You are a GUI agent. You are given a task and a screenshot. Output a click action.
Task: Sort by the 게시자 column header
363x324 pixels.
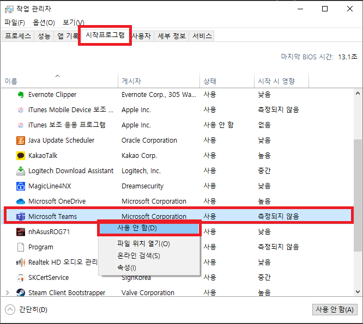click(x=159, y=81)
